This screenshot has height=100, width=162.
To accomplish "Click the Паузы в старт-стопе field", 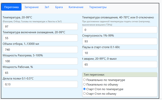I will (x=120, y=53).
